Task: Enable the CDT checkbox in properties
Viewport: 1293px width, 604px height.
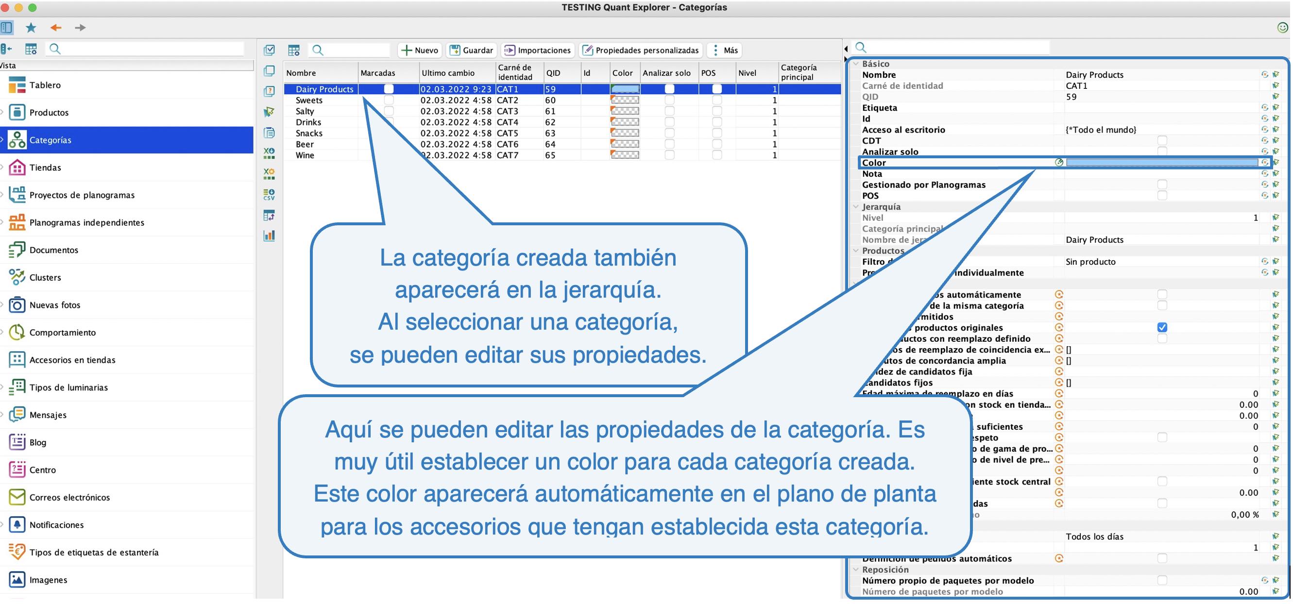Action: [x=1162, y=140]
